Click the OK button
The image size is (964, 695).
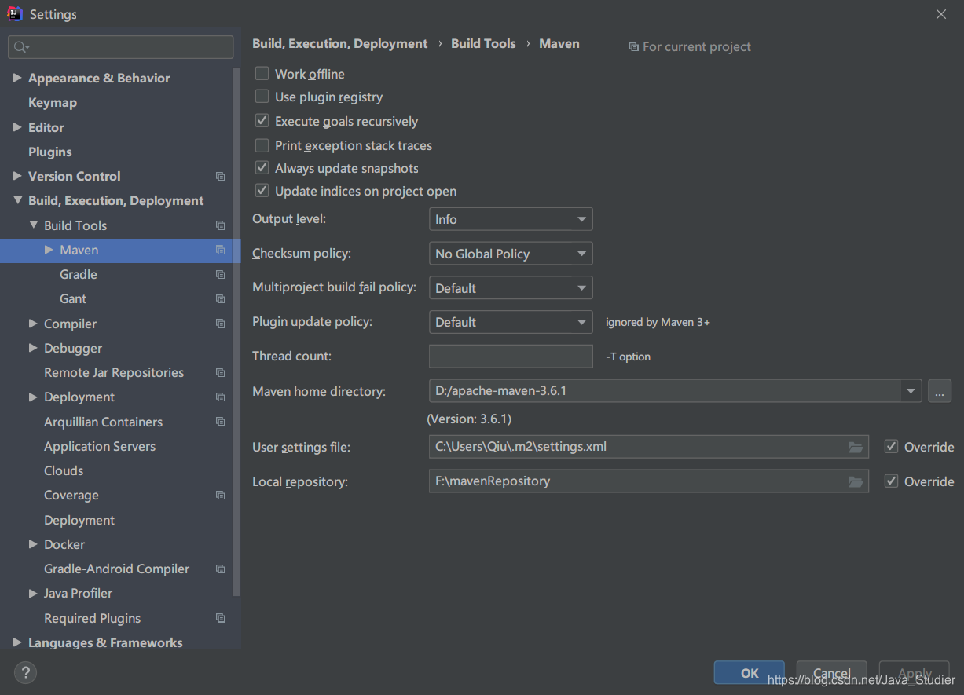tap(750, 673)
